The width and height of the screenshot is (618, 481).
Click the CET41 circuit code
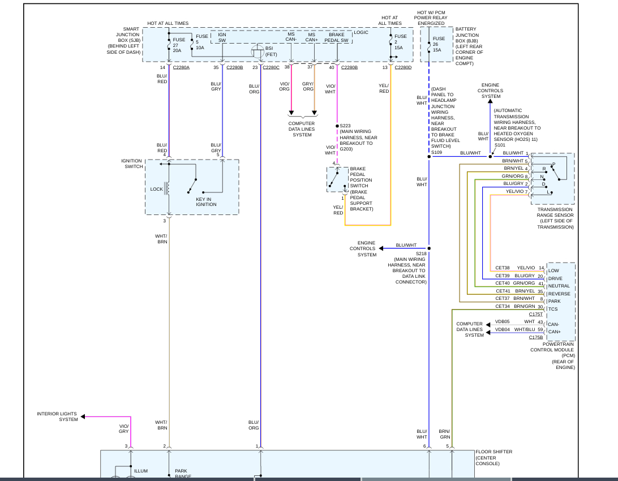point(503,291)
